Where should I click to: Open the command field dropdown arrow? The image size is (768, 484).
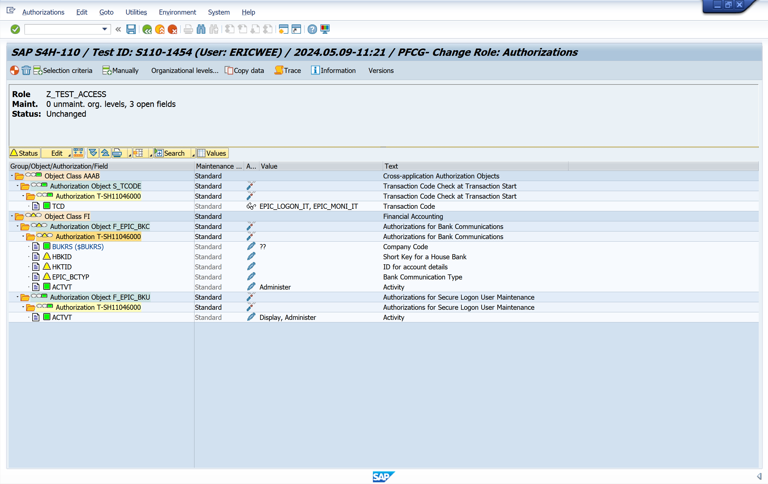104,29
